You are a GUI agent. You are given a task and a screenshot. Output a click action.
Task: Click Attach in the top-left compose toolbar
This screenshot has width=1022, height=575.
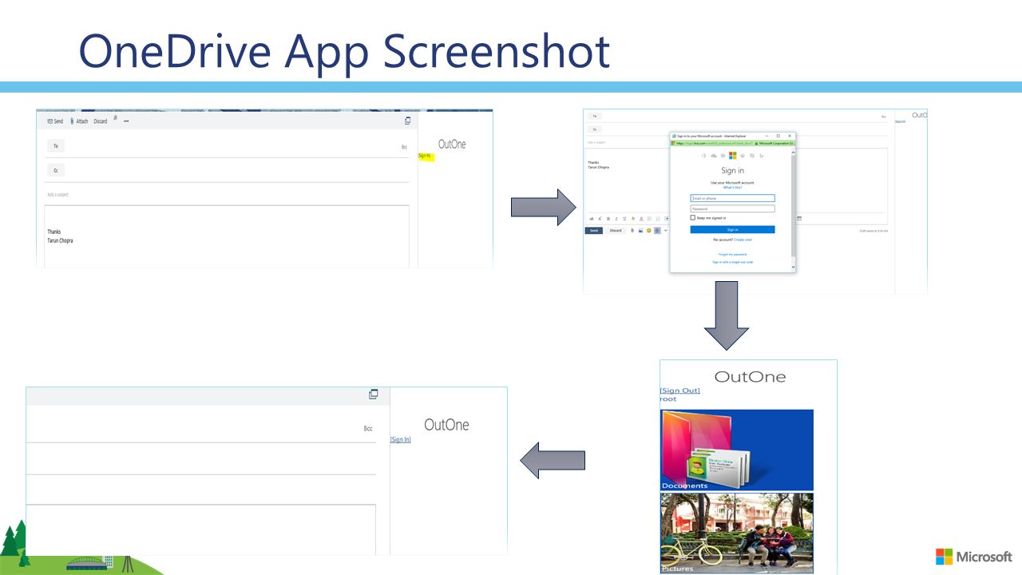(79, 121)
